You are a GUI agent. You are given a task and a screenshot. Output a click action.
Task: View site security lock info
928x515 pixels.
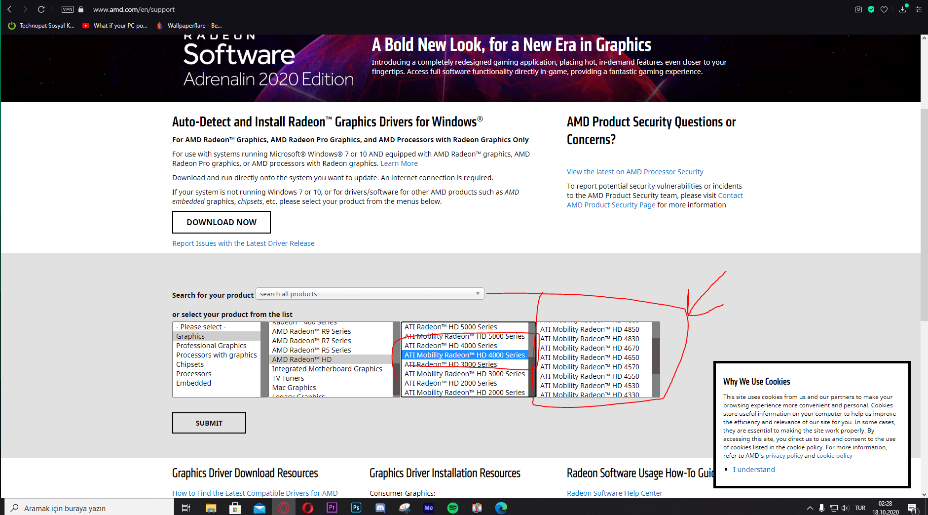tap(81, 9)
